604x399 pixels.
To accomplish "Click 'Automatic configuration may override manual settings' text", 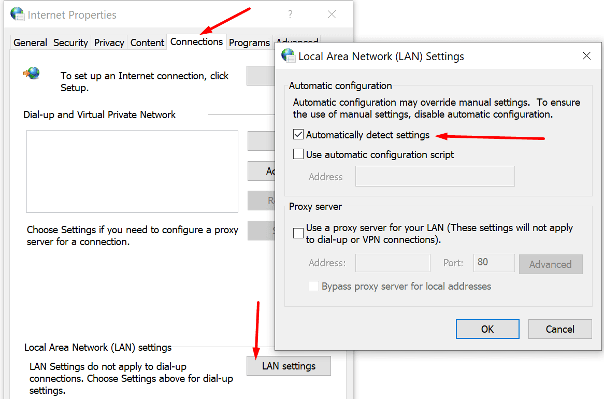I will (437, 108).
